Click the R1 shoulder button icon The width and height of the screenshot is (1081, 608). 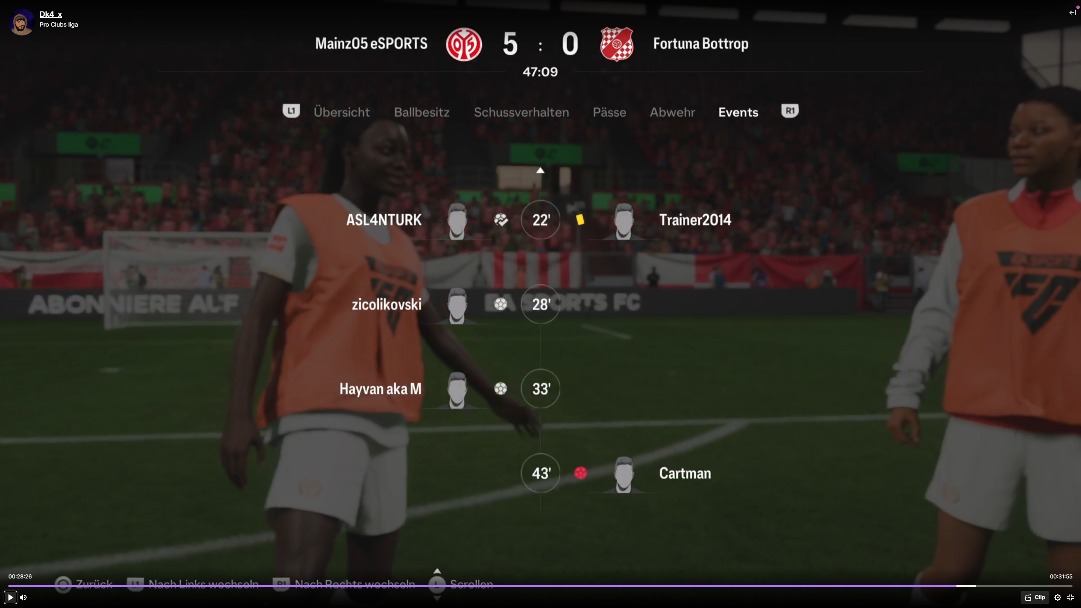coord(790,111)
